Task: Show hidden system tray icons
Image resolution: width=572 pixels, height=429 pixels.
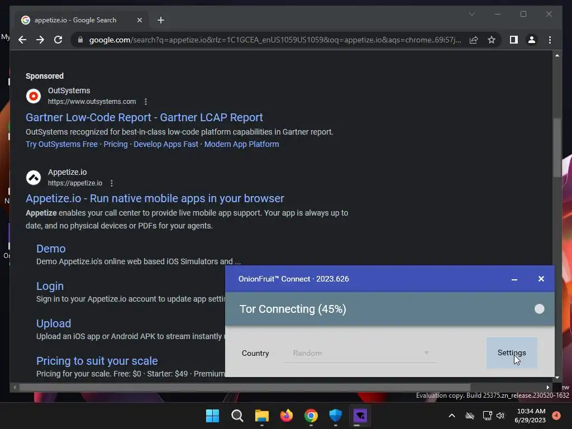Action: pos(451,416)
